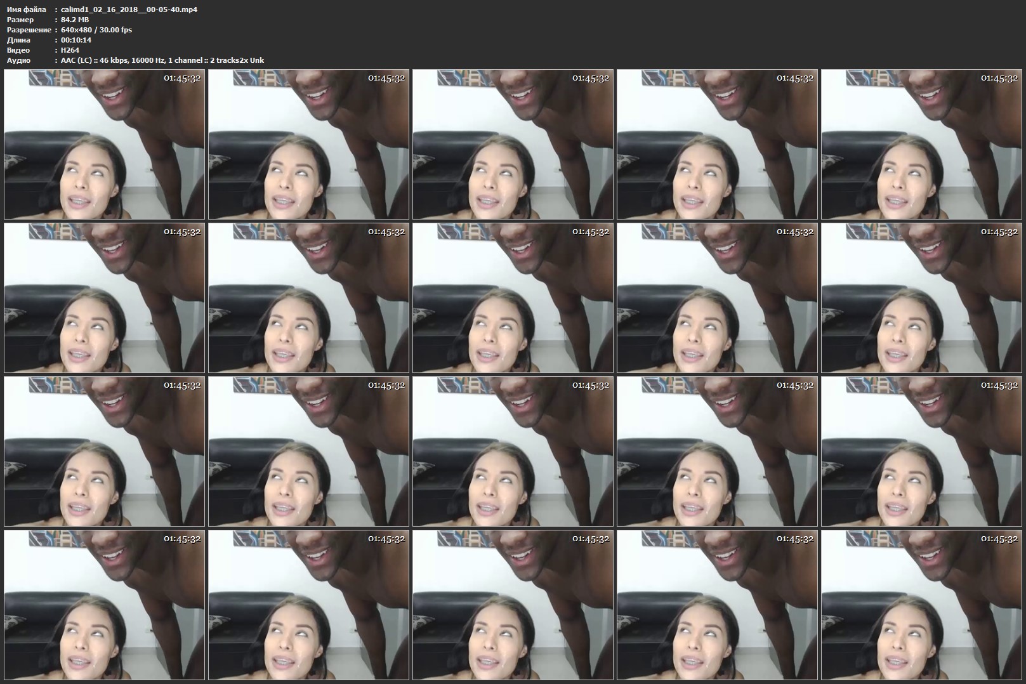This screenshot has height=684, width=1026.
Task: Select the '00:10:14' duration value
Action: 76,40
